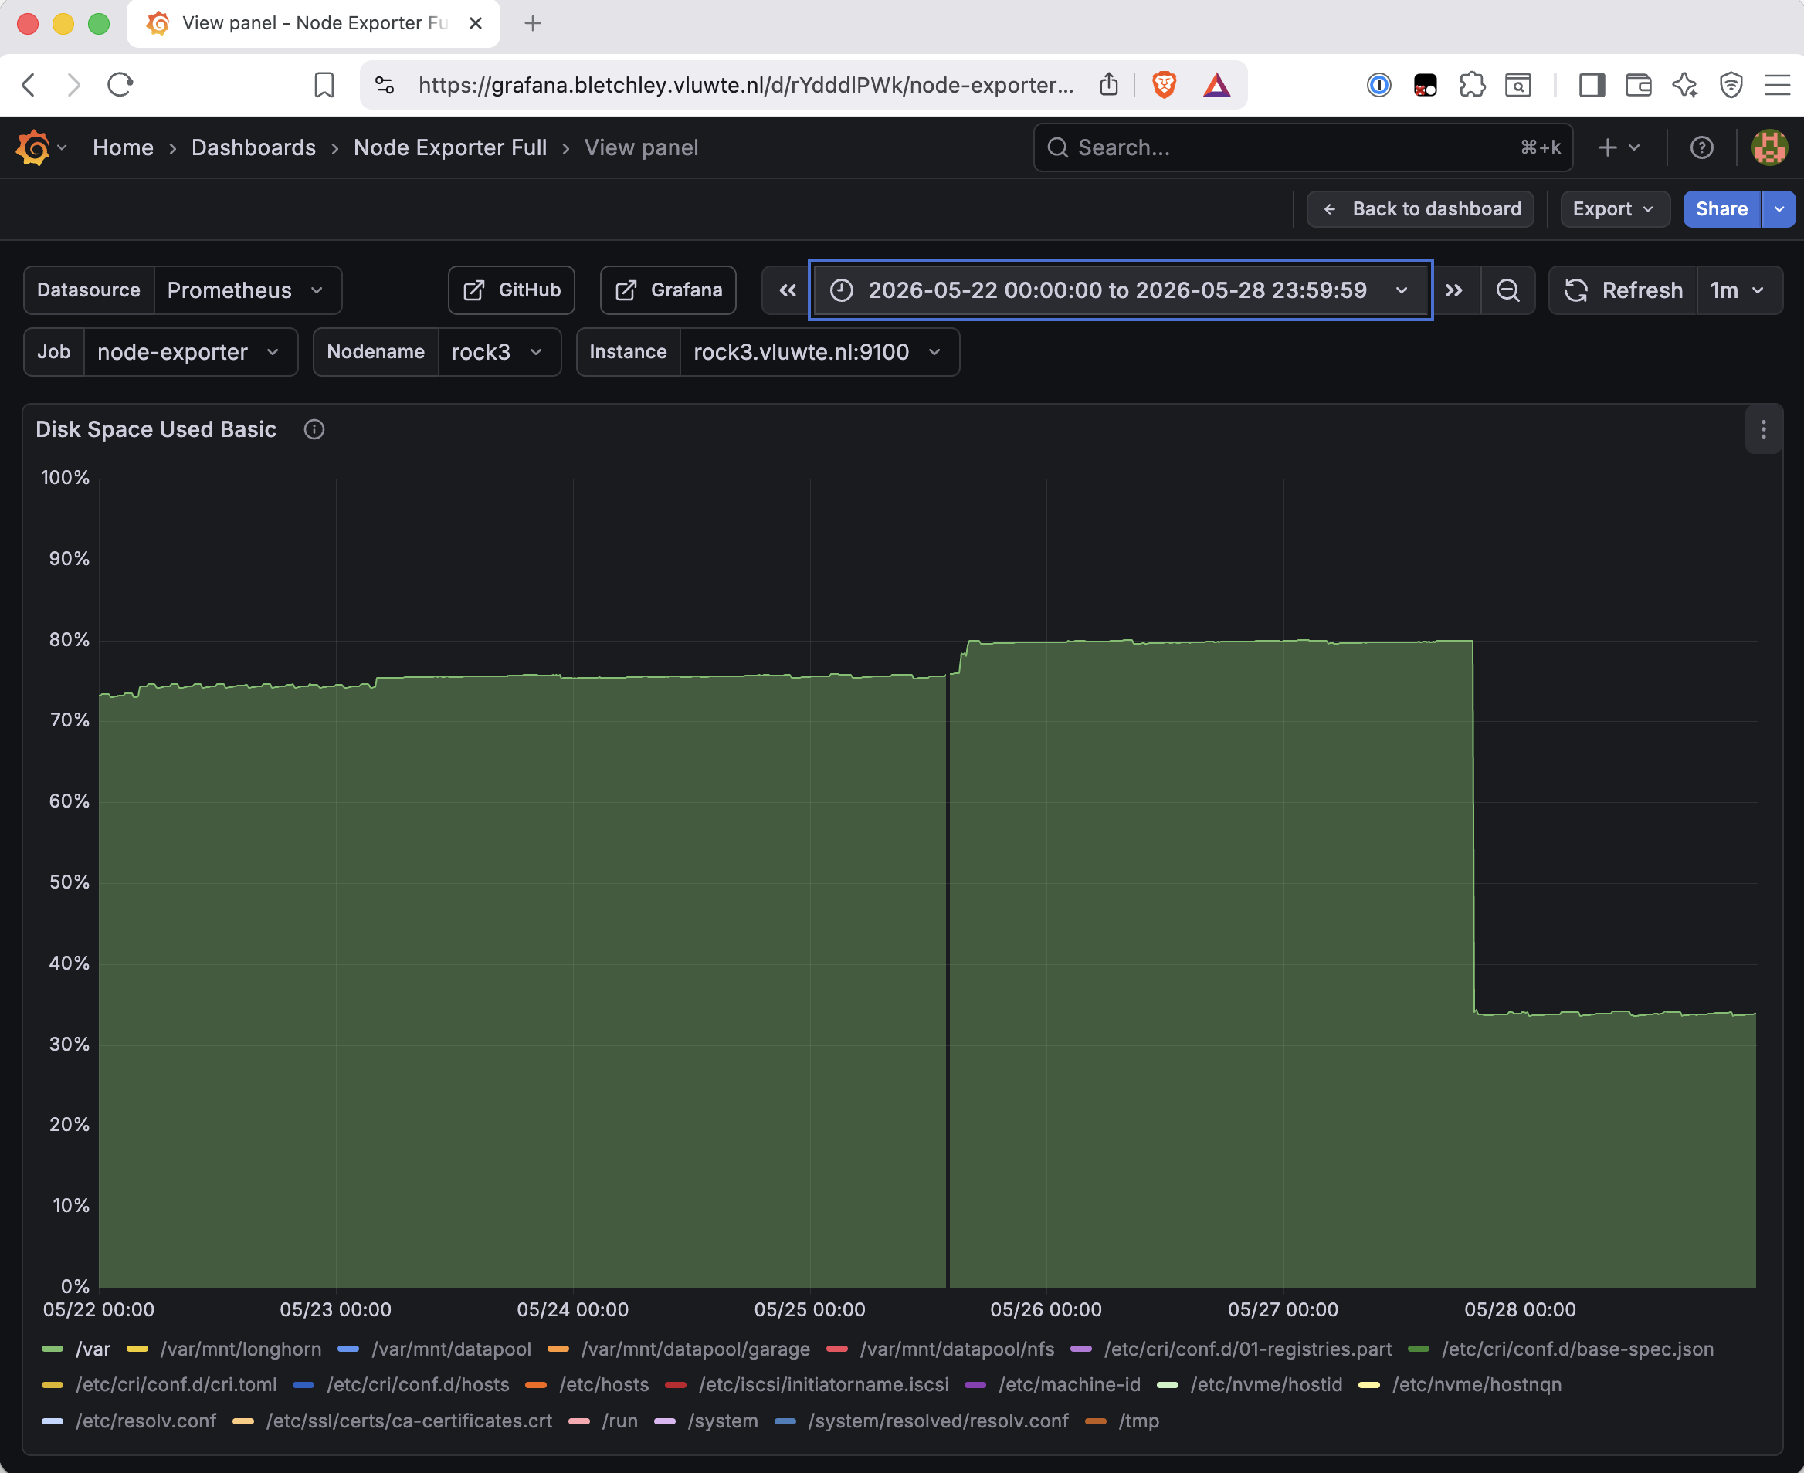Click the browser address bar URL
Image resolution: width=1804 pixels, height=1473 pixels.
(747, 85)
